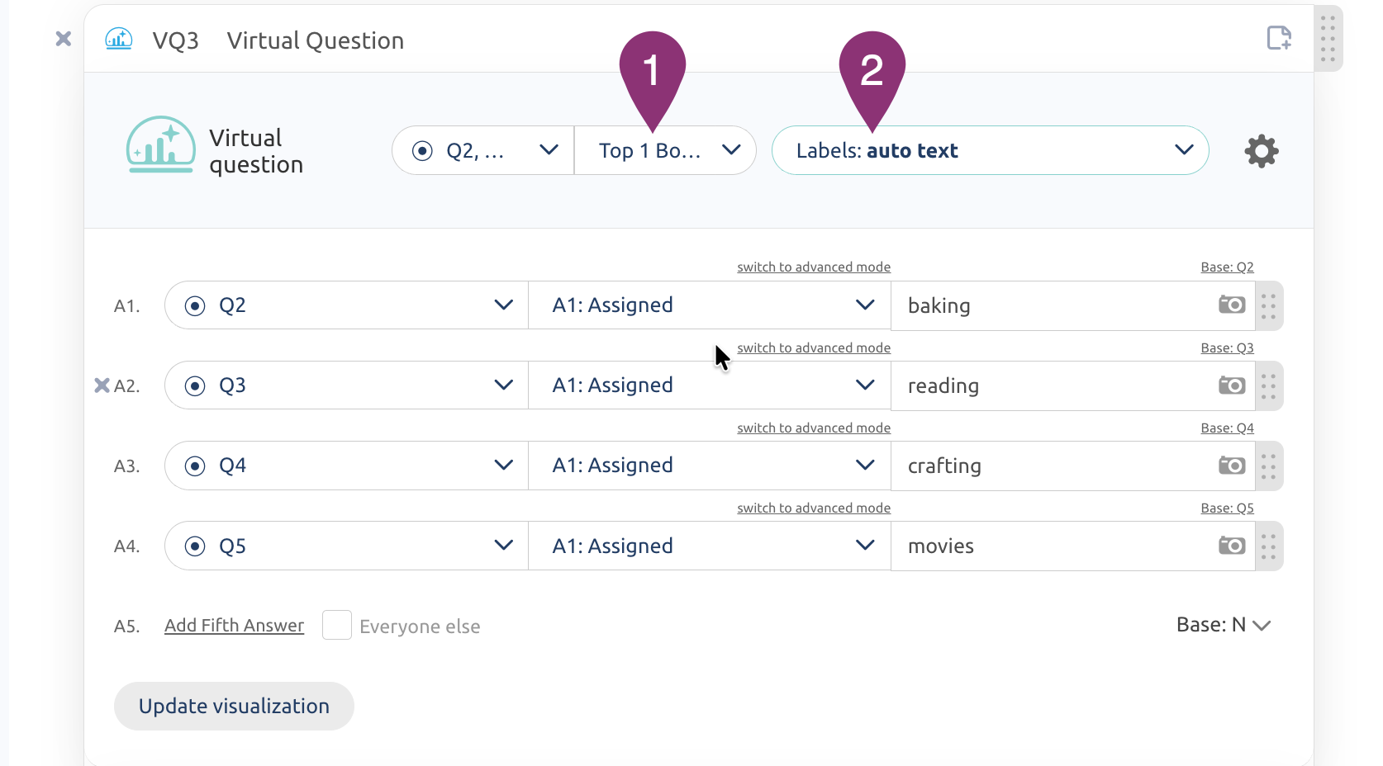The image size is (1383, 766).
Task: Open the Q3 question dropdown in A2
Action: 346,385
